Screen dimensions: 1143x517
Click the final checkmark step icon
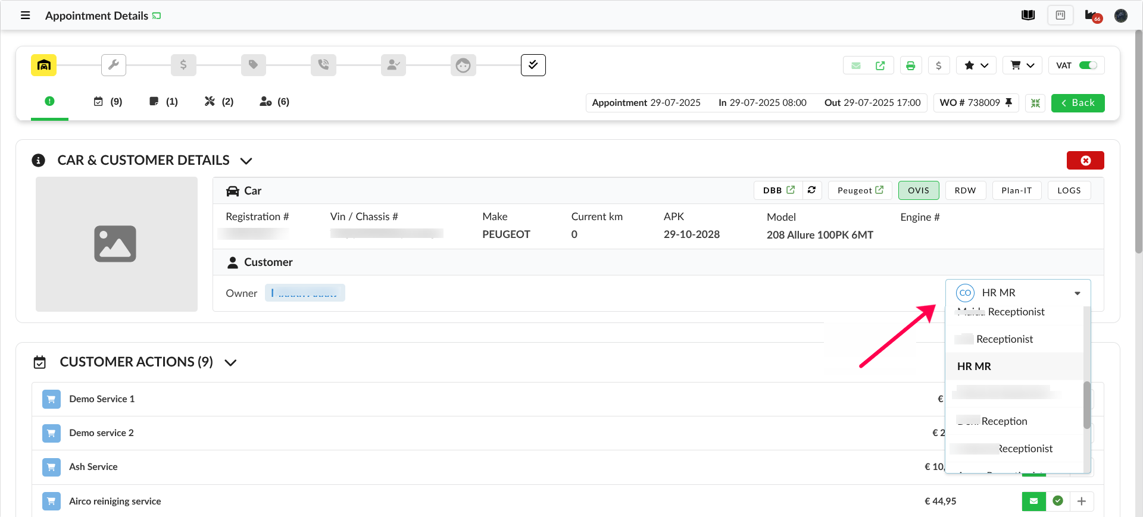[533, 65]
